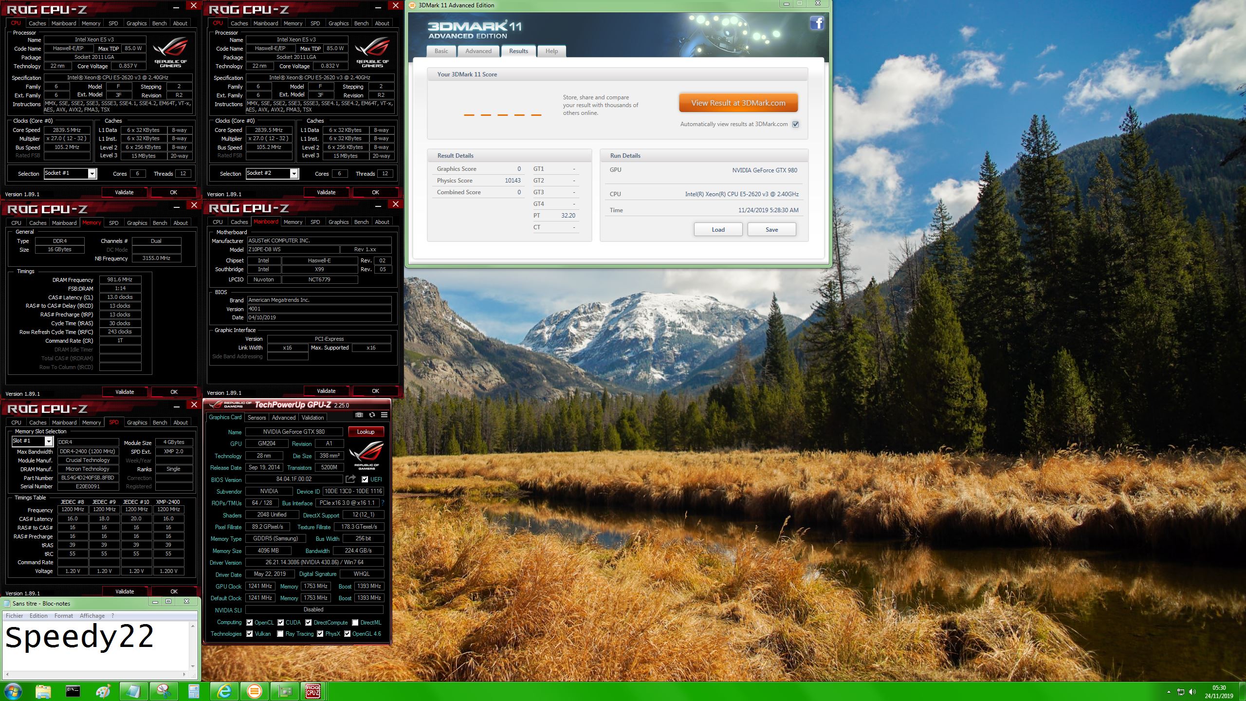Viewport: 1246px width, 701px height.
Task: Click OK in the Memory CPU-Z window
Action: click(174, 392)
